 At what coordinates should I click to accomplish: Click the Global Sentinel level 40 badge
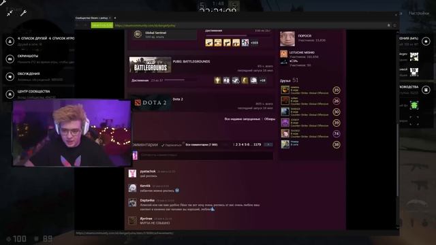(138, 35)
